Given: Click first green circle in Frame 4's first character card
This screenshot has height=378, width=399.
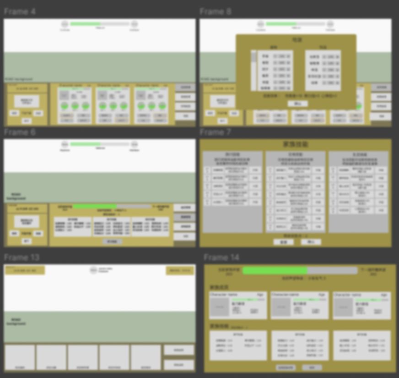Looking at the screenshot, I should point(64,106).
